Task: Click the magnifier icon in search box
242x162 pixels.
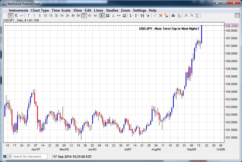Action: tap(10, 156)
